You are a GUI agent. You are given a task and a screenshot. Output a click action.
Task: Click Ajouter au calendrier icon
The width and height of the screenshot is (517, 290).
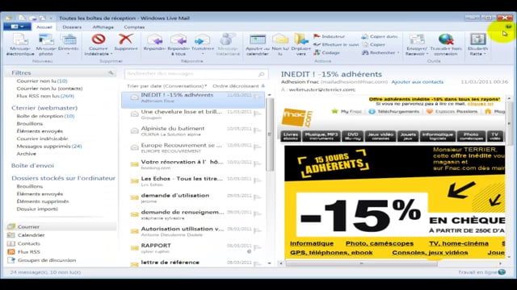coord(258,39)
